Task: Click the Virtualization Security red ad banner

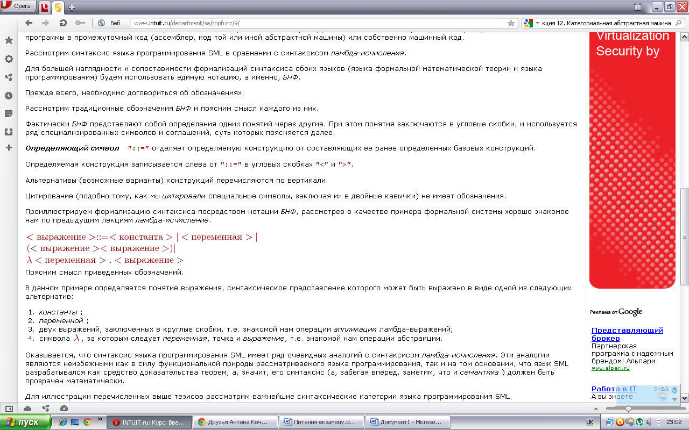Action: click(x=632, y=160)
